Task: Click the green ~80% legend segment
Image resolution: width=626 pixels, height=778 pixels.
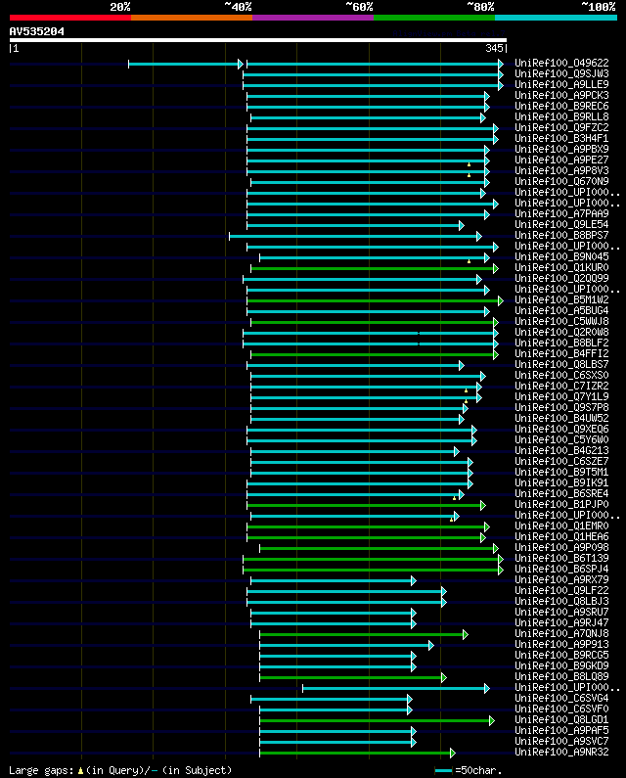Action: point(434,18)
